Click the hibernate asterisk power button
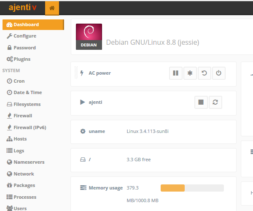 (190, 73)
